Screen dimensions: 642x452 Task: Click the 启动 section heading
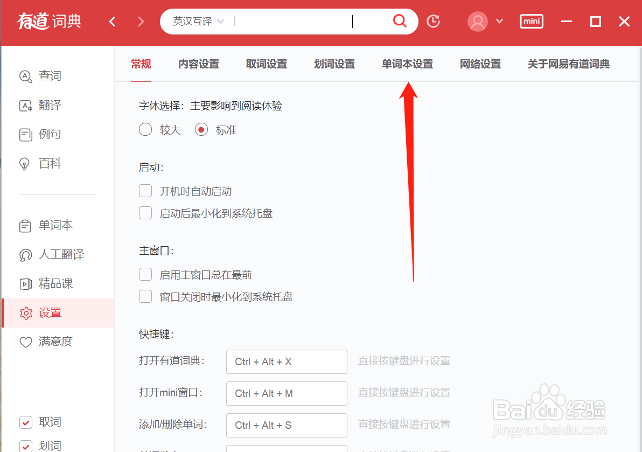coord(151,167)
